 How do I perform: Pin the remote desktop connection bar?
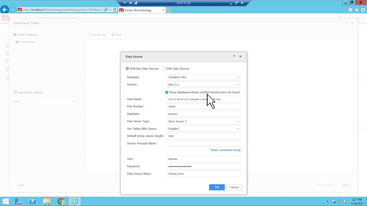131,3
